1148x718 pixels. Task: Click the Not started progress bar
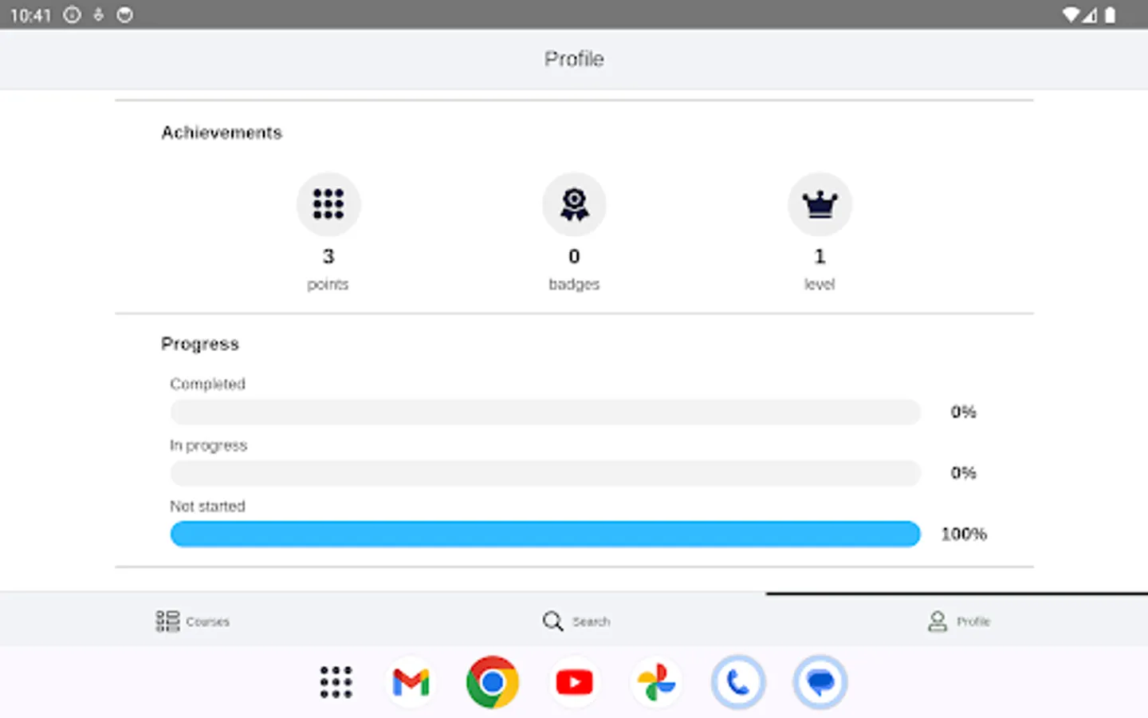point(545,534)
